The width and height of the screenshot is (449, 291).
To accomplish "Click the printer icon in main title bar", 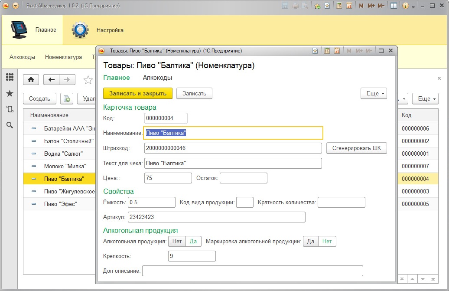I will click(295, 6).
